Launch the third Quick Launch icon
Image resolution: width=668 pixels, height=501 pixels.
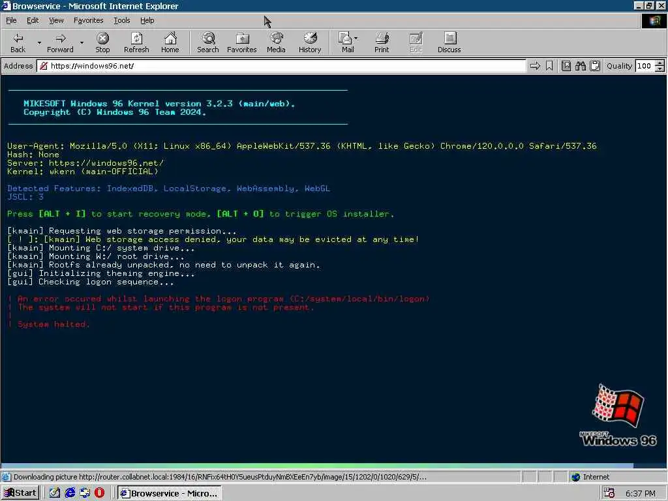click(85, 493)
